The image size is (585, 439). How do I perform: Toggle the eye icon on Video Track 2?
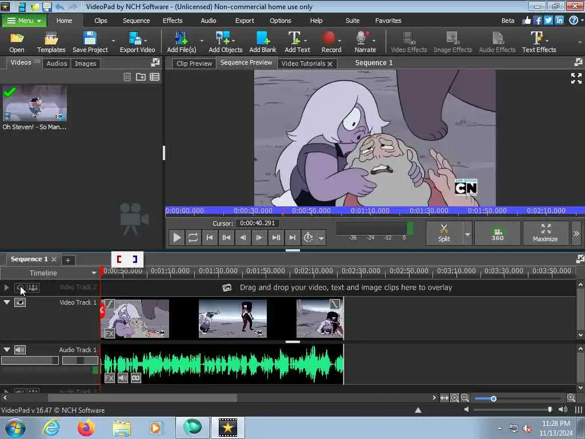(20, 288)
